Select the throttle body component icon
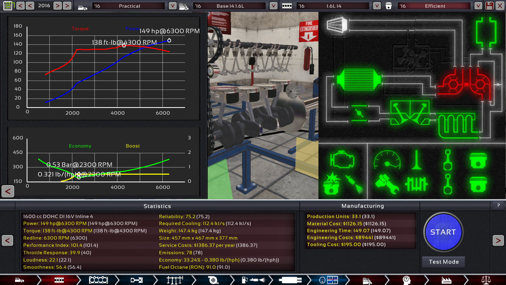Screen dimensions: 506x285 pyautogui.click(x=359, y=113)
